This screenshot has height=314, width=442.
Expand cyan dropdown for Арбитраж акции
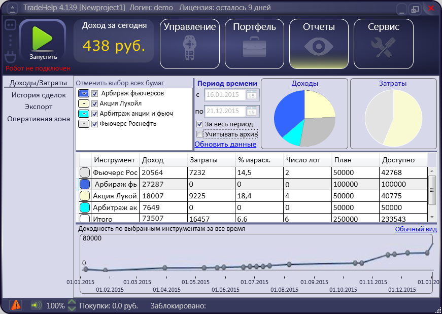[84, 114]
